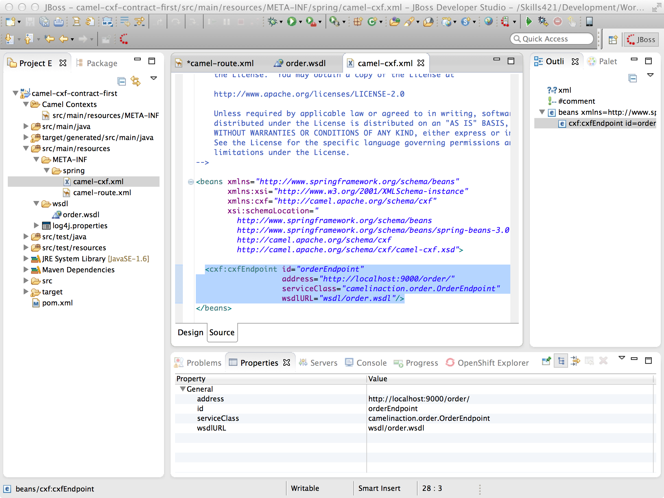Select the camel-route.xml file in tree

tap(102, 193)
